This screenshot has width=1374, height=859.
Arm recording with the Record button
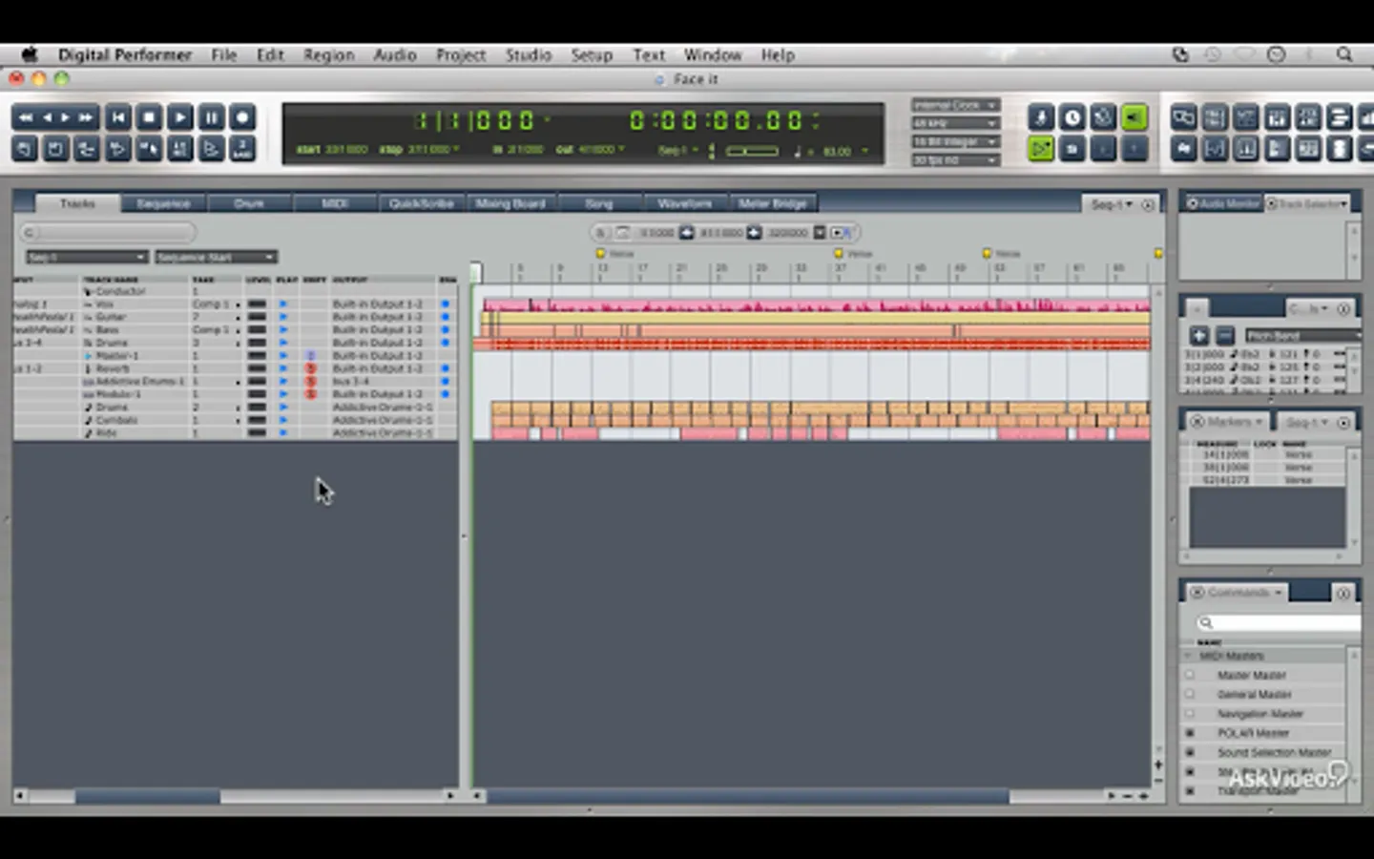(242, 117)
